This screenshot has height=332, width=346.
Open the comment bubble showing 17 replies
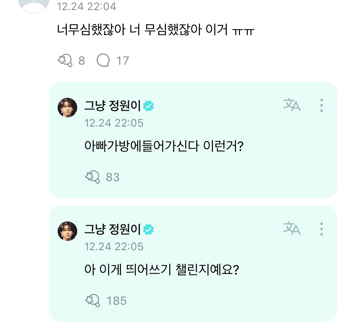[103, 60]
